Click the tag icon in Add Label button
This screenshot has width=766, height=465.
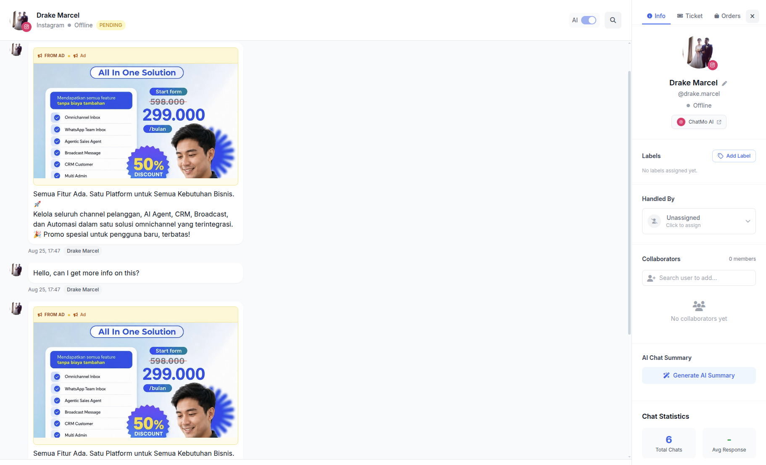720,156
